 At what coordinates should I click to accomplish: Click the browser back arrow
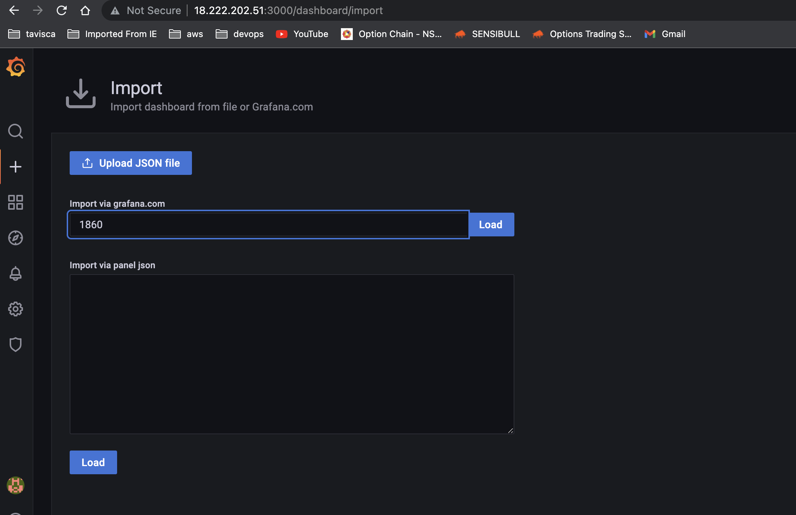click(14, 10)
